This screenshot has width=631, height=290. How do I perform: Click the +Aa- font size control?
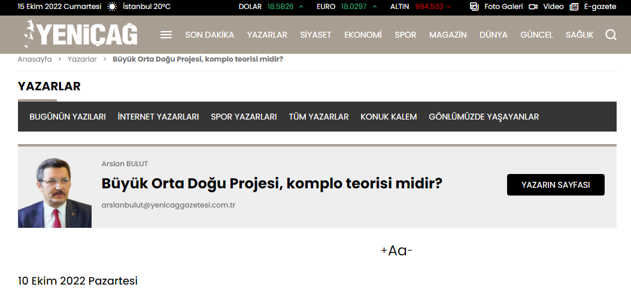[x=396, y=251]
